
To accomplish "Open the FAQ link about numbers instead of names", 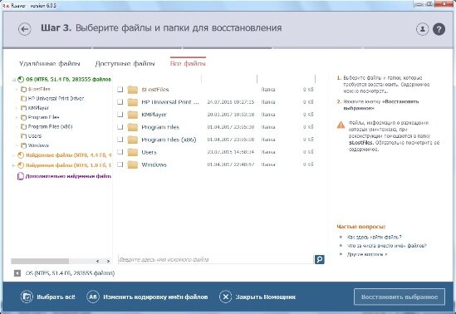I will pyautogui.click(x=386, y=246).
